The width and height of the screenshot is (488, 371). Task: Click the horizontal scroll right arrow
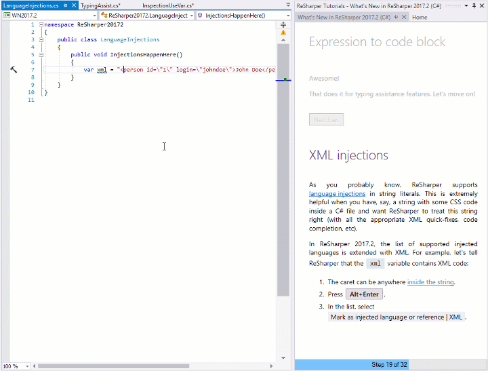(271, 366)
